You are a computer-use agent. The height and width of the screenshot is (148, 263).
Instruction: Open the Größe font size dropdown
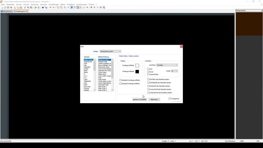(174, 71)
